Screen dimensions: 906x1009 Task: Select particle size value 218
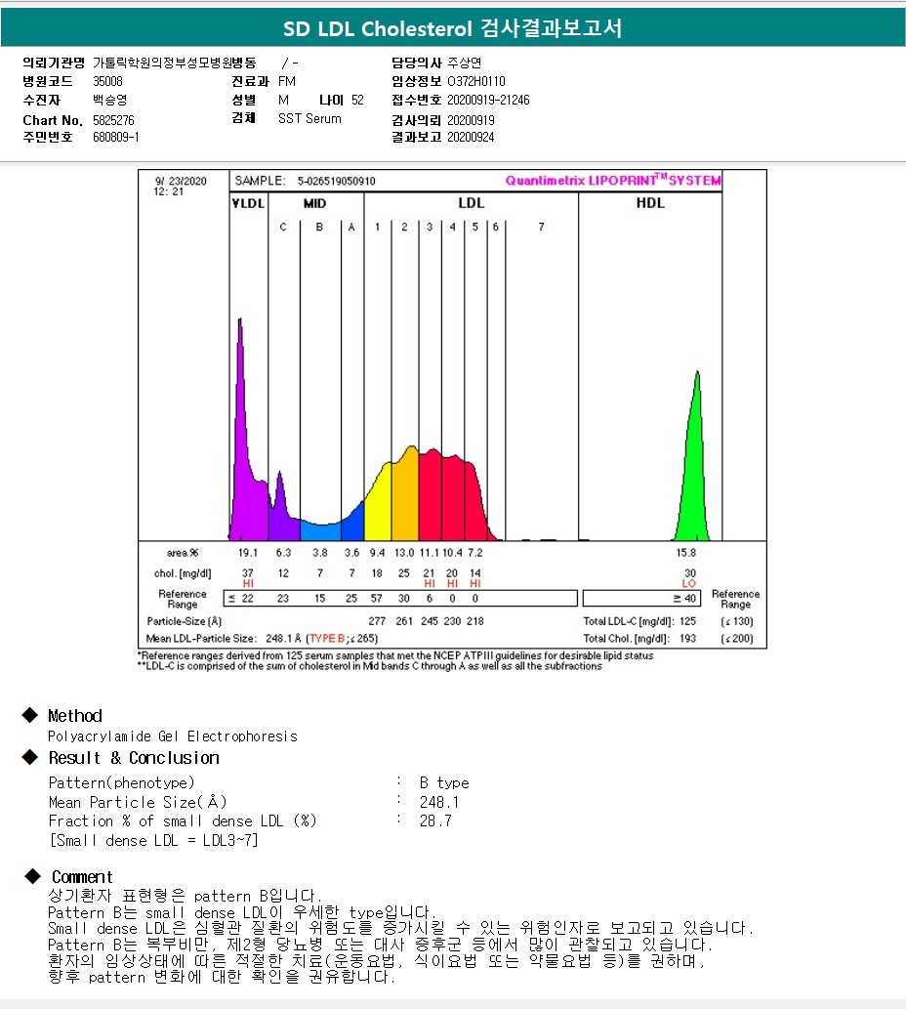pyautogui.click(x=474, y=621)
